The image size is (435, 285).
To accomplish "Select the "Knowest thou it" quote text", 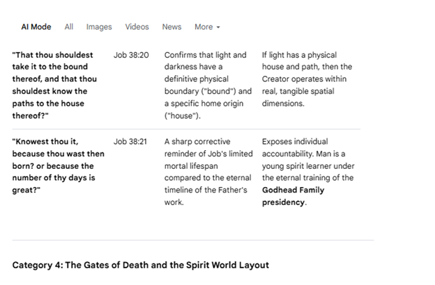I will (59, 165).
